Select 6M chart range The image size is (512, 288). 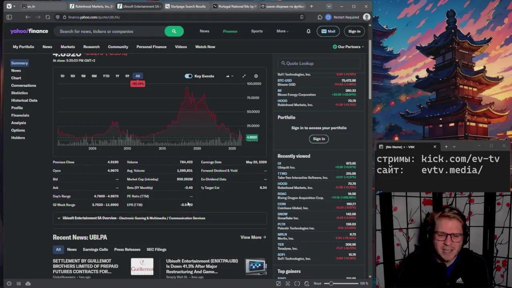(94, 76)
